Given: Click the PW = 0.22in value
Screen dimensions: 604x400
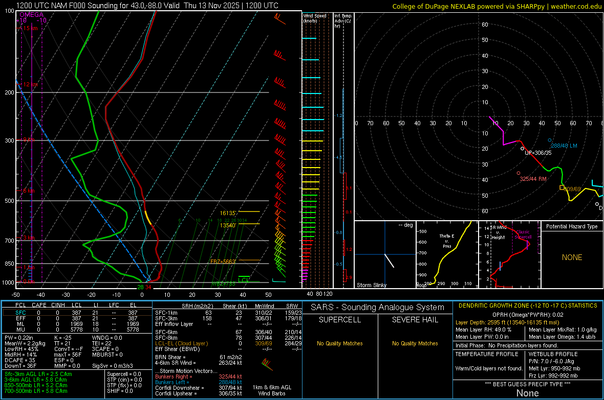Looking at the screenshot, I should (x=19, y=338).
